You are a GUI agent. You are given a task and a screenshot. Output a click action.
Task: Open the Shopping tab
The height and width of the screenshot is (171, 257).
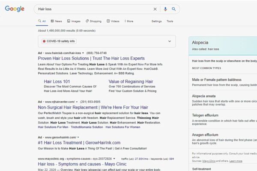pos(93,21)
